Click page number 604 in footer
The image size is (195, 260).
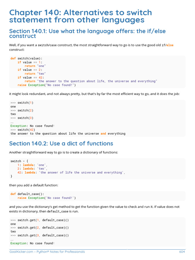point(182,252)
